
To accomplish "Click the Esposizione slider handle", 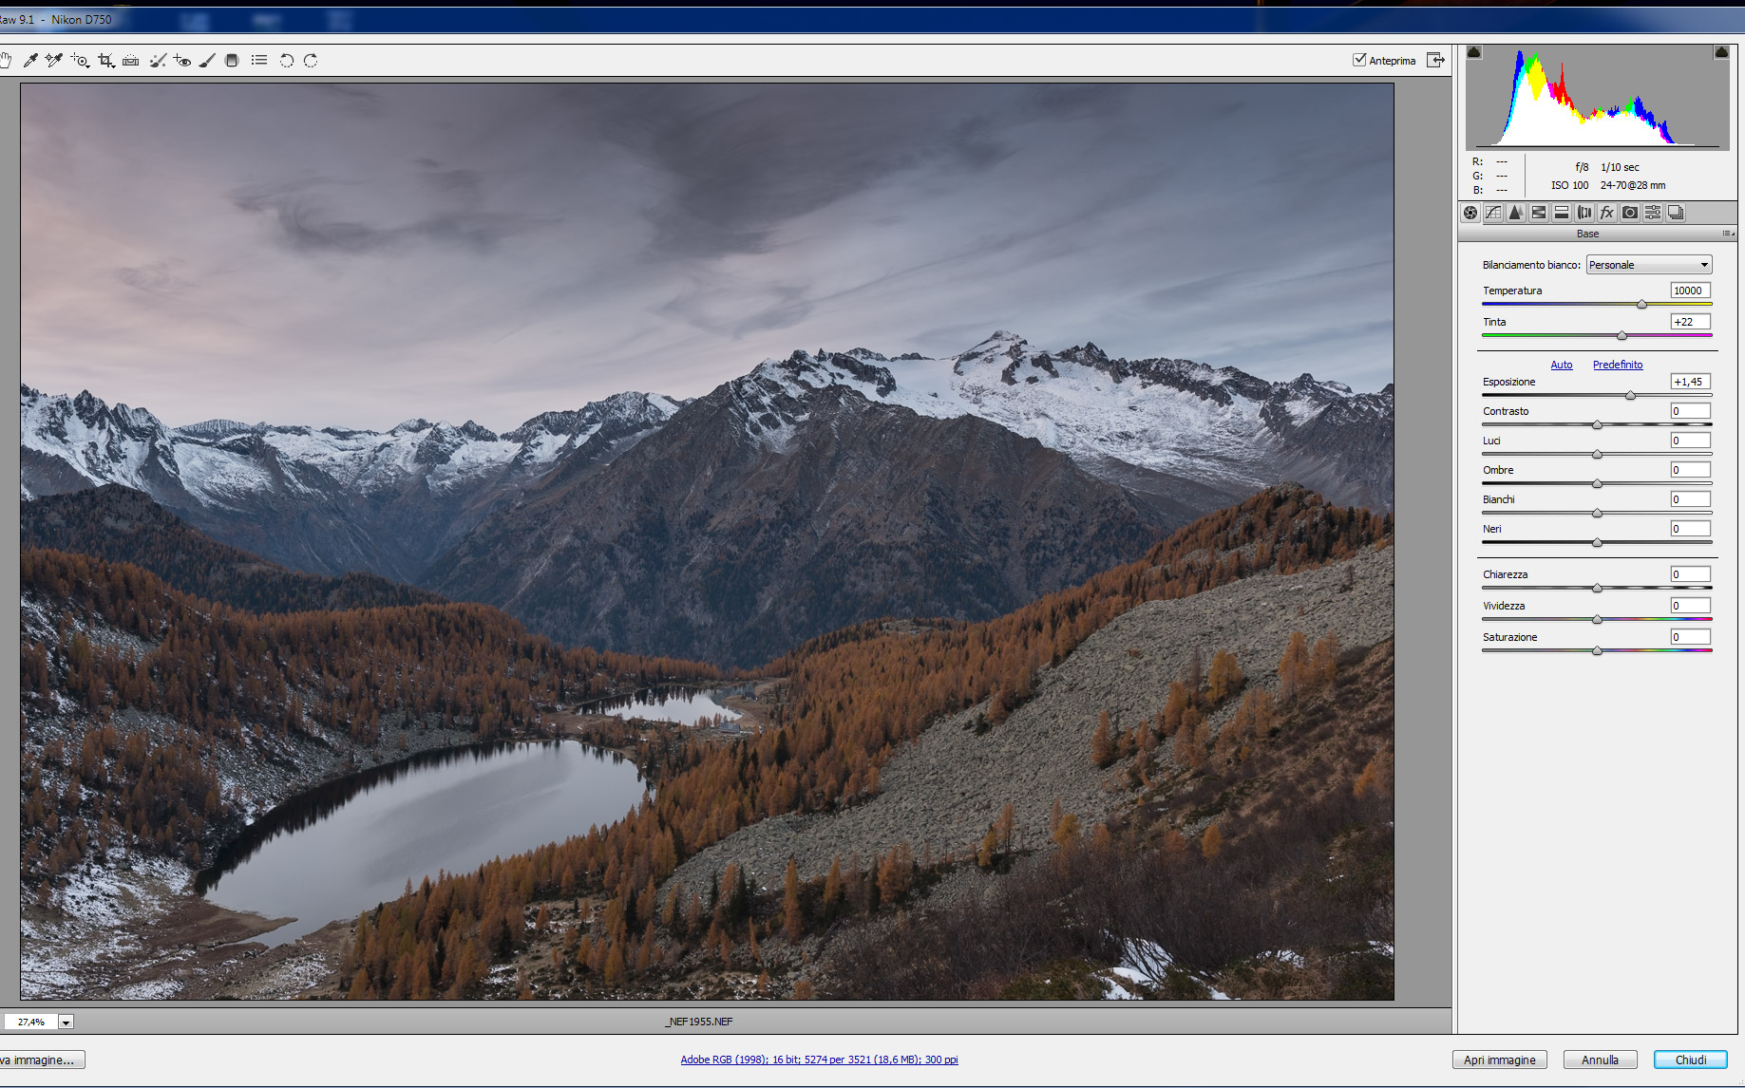I will (x=1631, y=395).
